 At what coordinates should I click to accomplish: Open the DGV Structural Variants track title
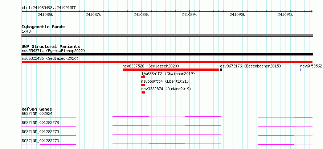(51, 46)
